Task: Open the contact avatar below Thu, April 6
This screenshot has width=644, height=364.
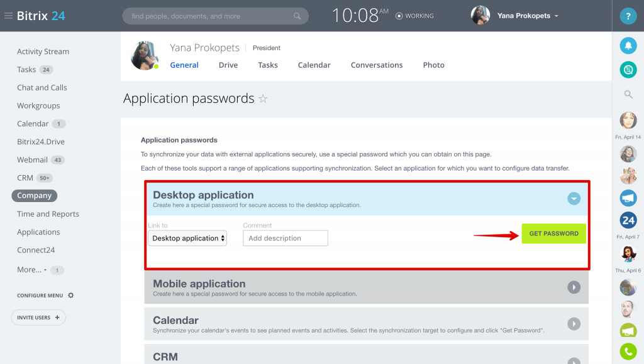Action: click(628, 287)
